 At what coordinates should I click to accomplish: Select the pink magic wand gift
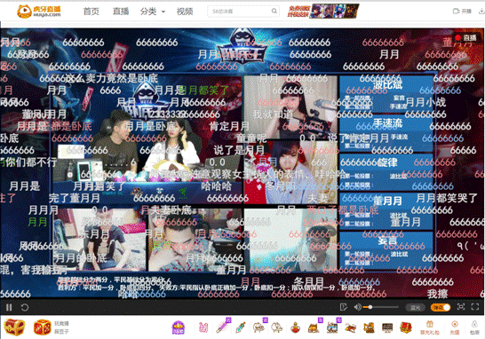pyautogui.click(x=222, y=327)
